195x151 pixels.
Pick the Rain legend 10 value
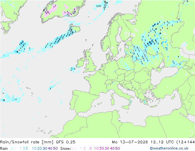[x=34, y=149]
